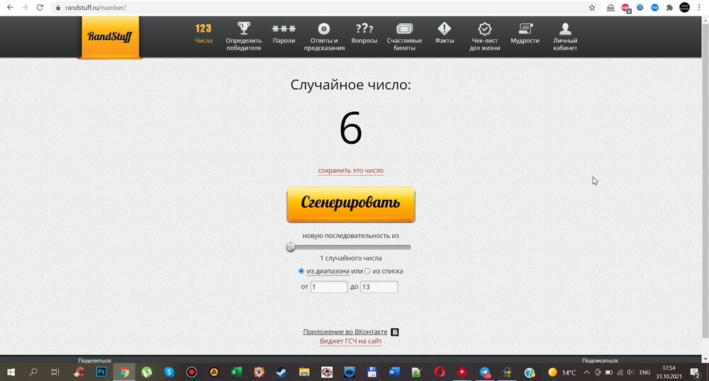709x381 pixels.
Task: Go to the Вопросы question marks icon
Action: pyautogui.click(x=364, y=29)
